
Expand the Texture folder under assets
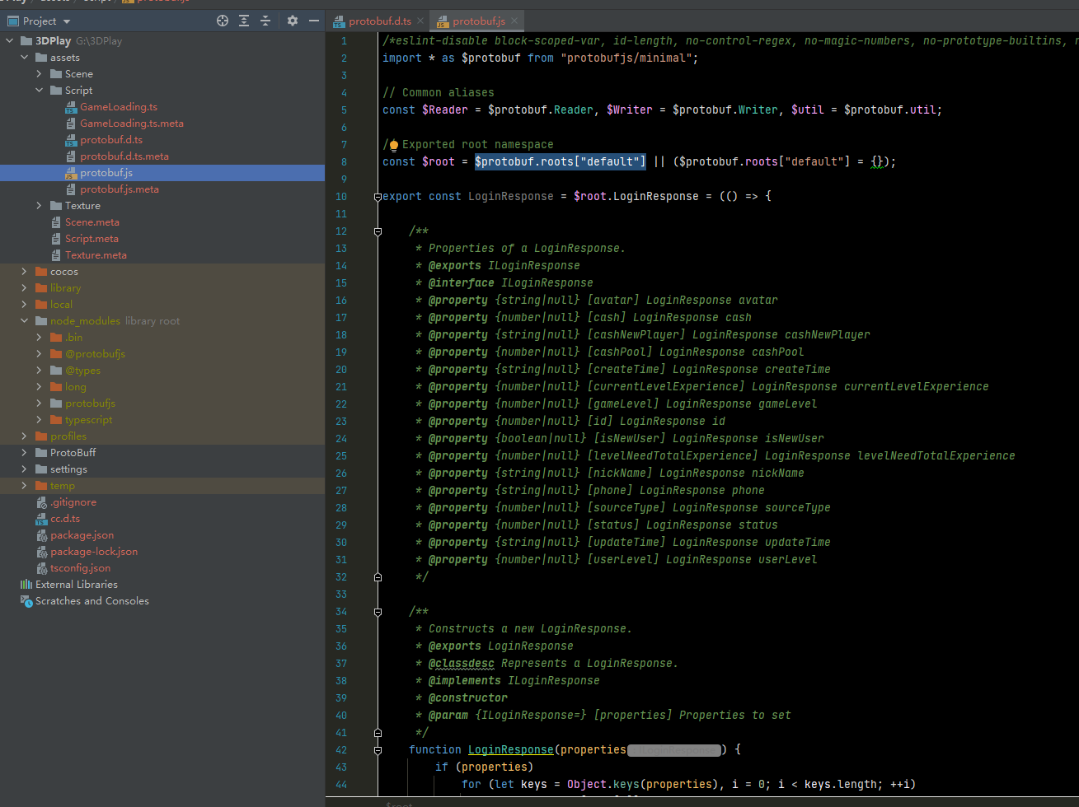click(40, 206)
